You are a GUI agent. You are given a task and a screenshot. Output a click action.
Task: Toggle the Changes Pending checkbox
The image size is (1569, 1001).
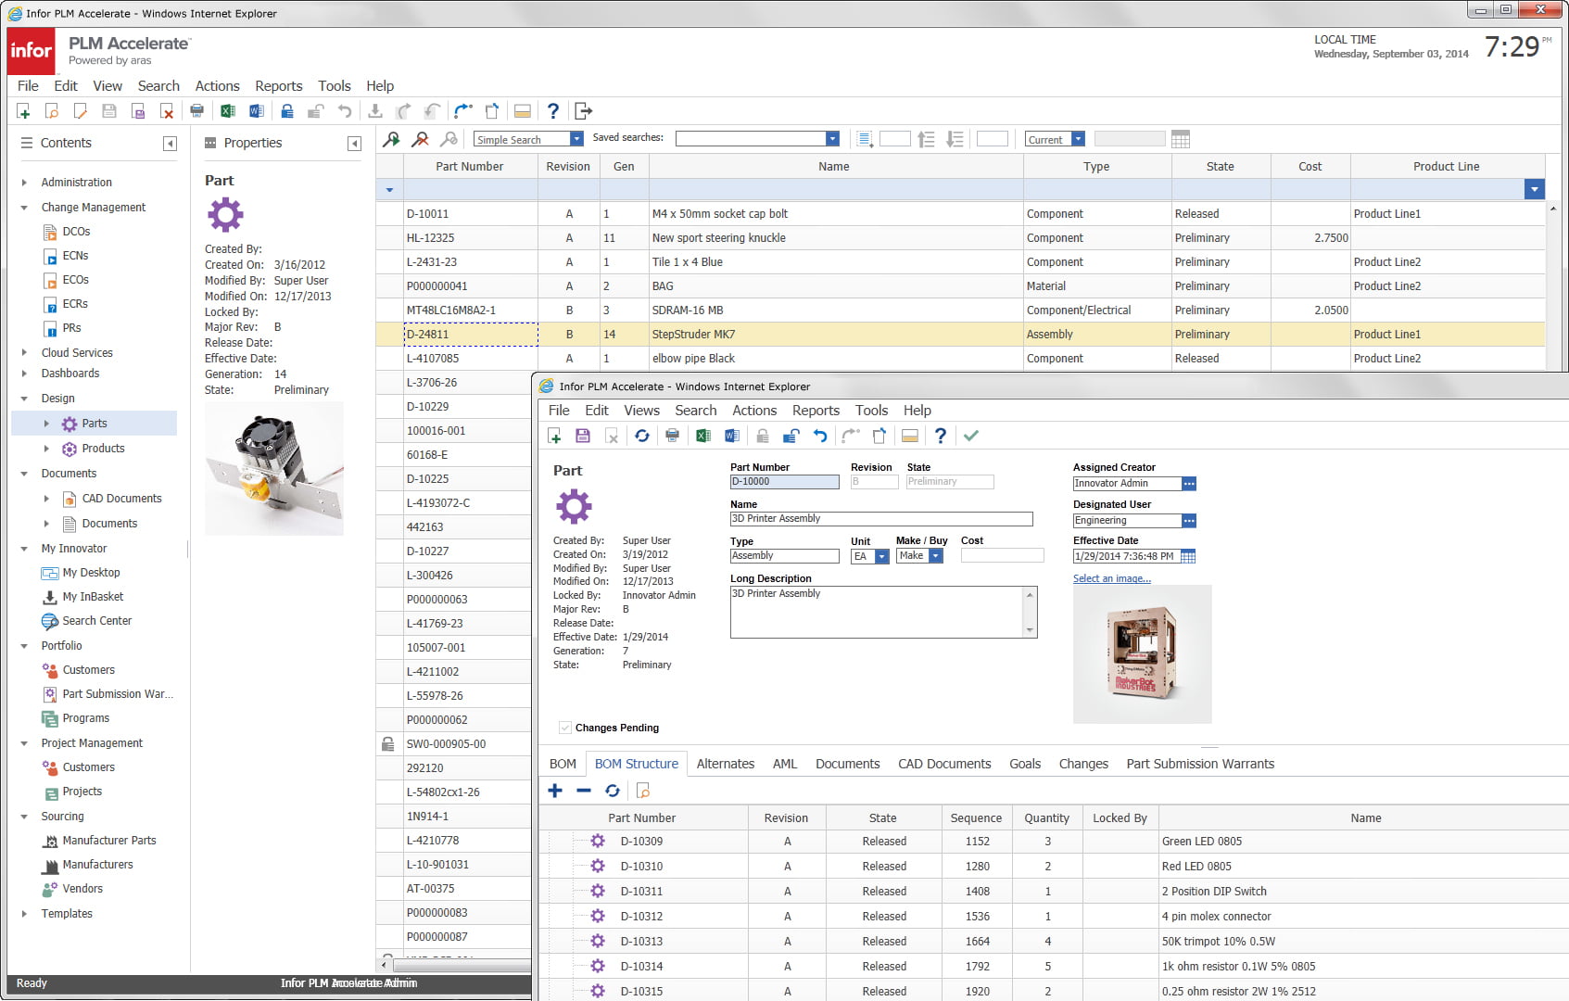[x=565, y=728]
